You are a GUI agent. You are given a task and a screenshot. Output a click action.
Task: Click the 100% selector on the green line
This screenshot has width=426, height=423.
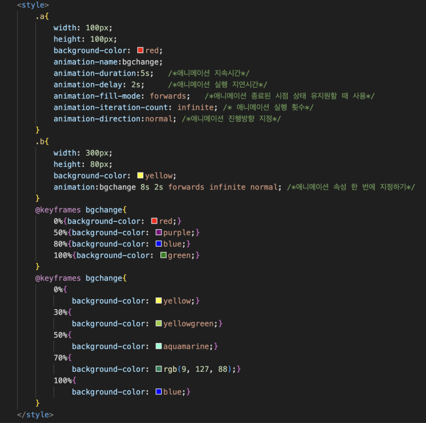click(63, 255)
